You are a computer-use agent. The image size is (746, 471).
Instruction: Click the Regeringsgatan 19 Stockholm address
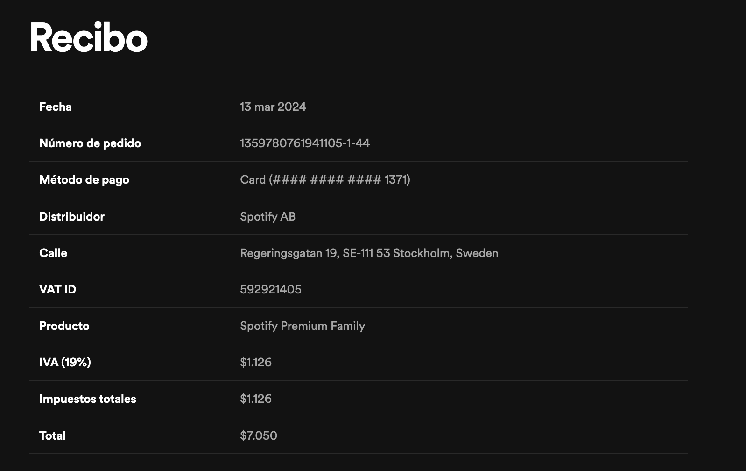coord(369,253)
